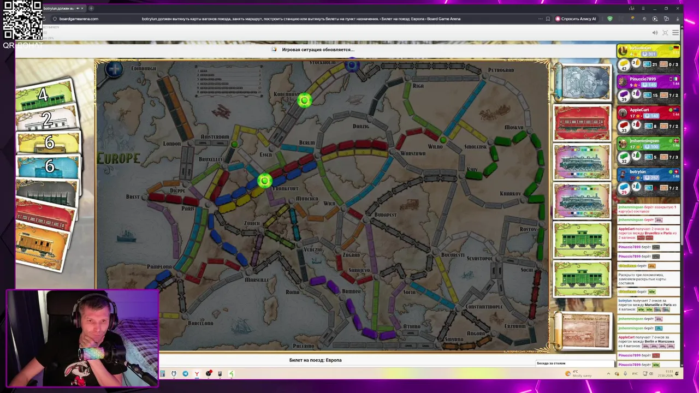Open 'Беседа за столом' chat box
This screenshot has width=699, height=393.
(x=576, y=364)
